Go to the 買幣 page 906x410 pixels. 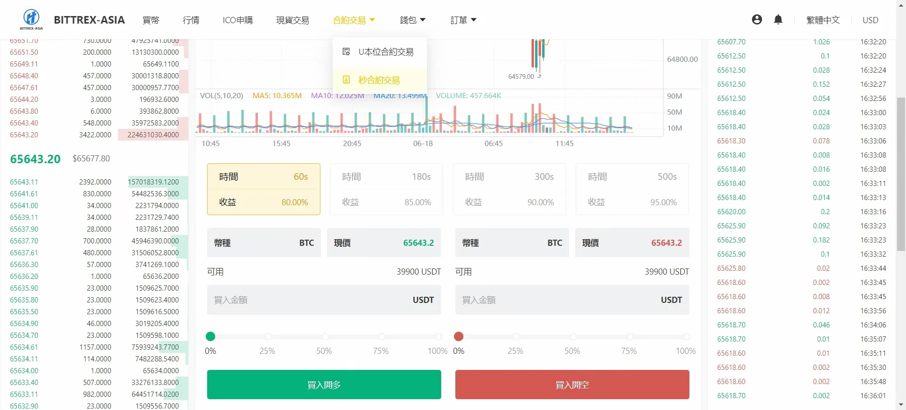151,20
